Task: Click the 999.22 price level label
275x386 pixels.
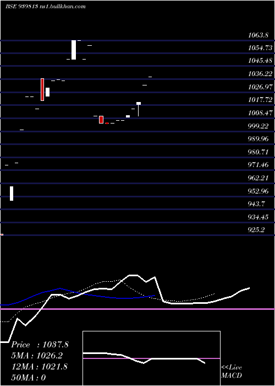Action: tap(258, 126)
